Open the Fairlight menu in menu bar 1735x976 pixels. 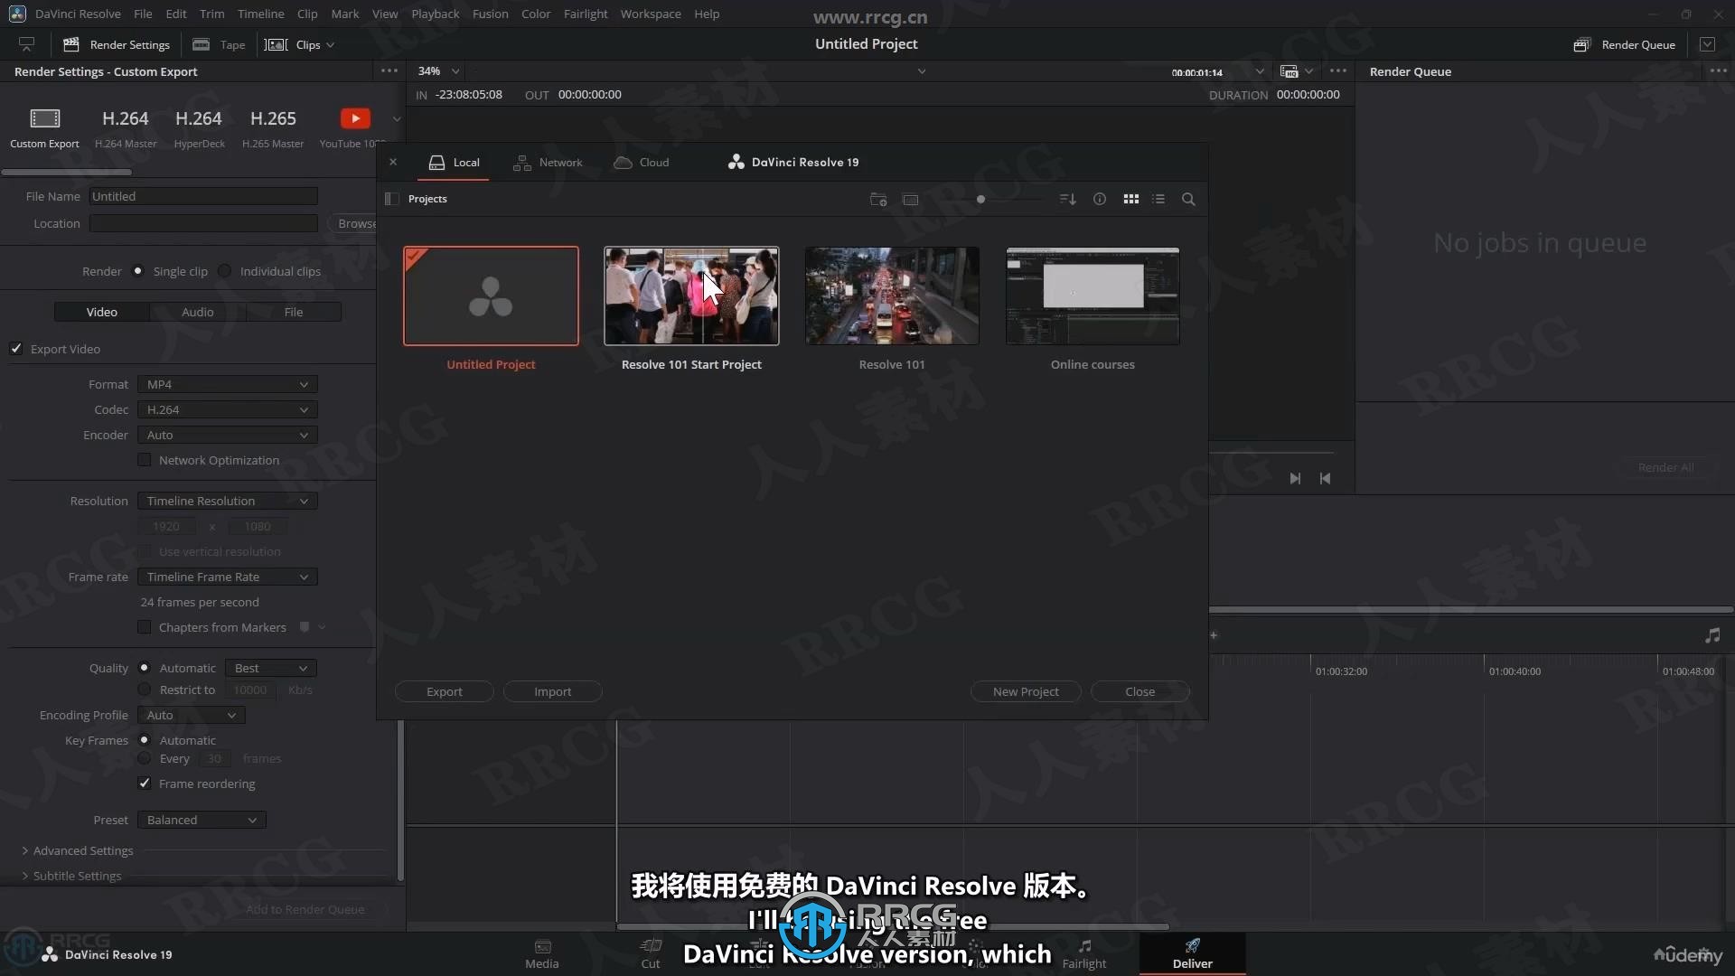[x=586, y=14]
